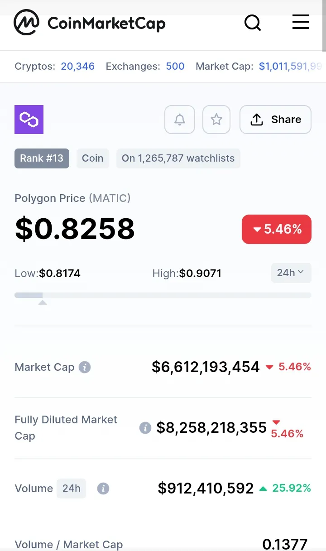Tap the bell price alert icon
Screen dimensions: 326x551
[x=180, y=120]
